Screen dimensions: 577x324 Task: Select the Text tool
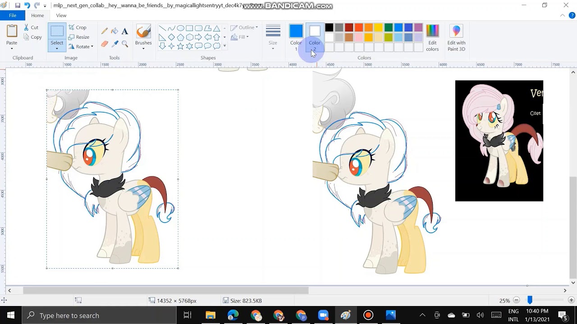point(125,31)
